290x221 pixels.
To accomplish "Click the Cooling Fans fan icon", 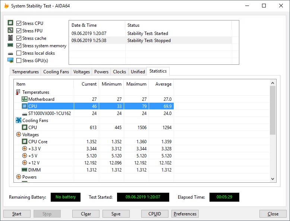I will point(19,121).
